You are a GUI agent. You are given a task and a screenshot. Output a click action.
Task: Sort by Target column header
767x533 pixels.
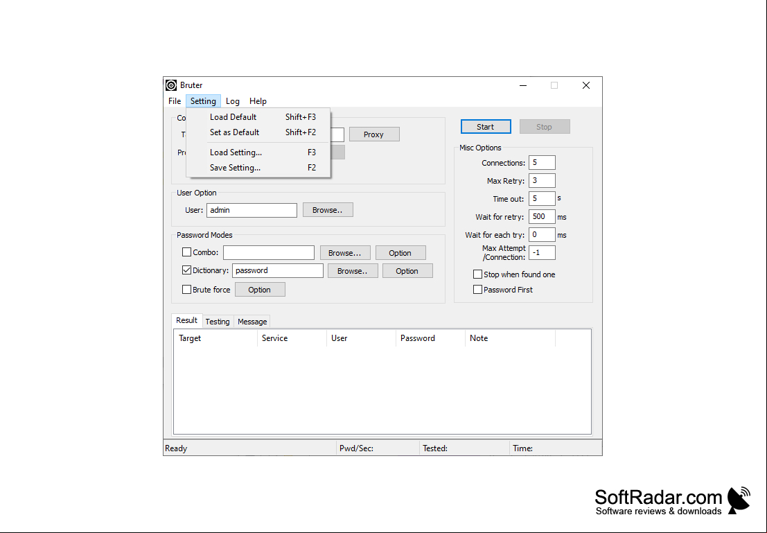coord(215,338)
